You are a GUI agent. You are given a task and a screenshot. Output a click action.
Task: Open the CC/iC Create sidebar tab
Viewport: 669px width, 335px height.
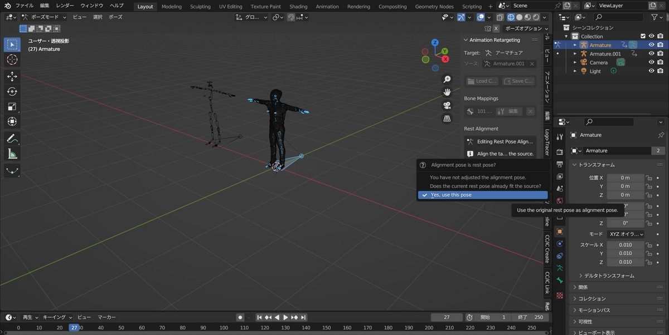coord(547,248)
